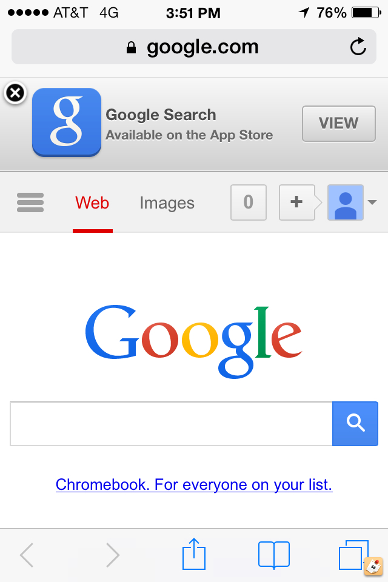388x582 pixels.
Task: Tap the blue search magnifier button
Action: (x=355, y=424)
